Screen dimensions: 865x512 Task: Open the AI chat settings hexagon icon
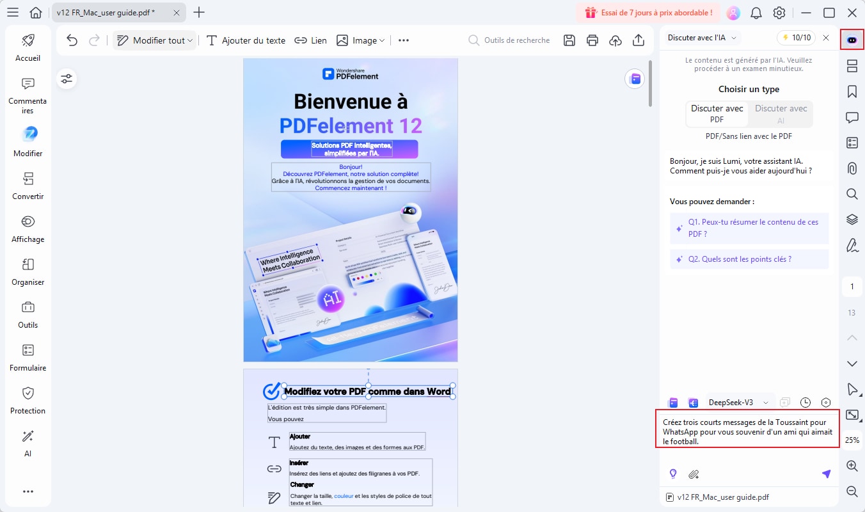(x=826, y=403)
